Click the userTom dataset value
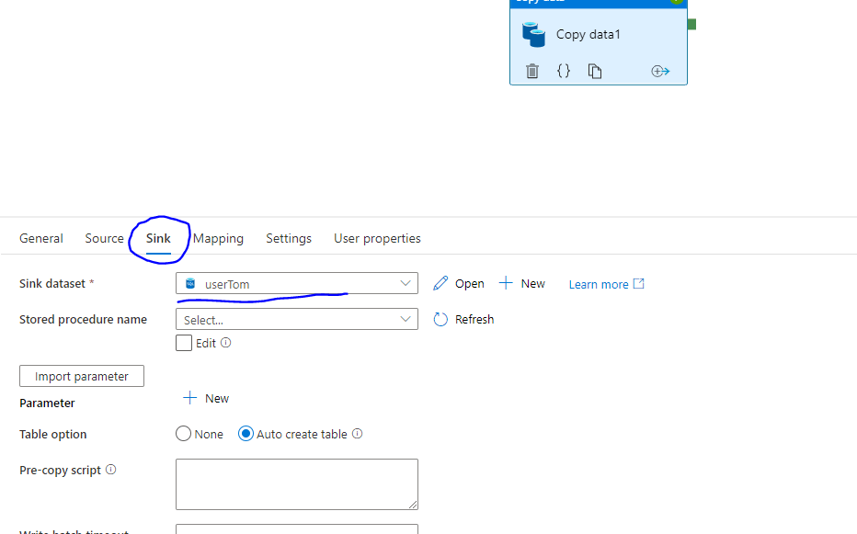Image resolution: width=857 pixels, height=534 pixels. click(x=227, y=284)
